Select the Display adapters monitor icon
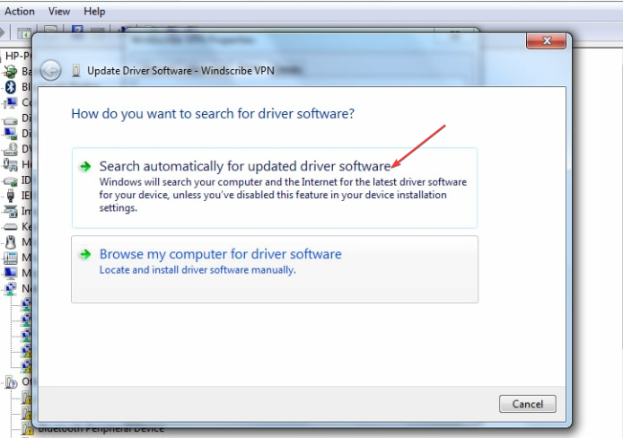The width and height of the screenshot is (623, 438). (10, 134)
